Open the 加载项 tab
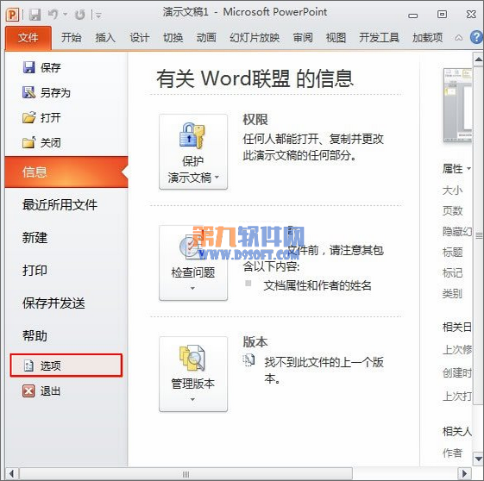 click(x=428, y=38)
